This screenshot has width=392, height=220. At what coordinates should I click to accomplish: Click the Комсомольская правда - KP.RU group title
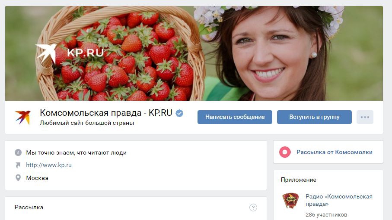[106, 113]
